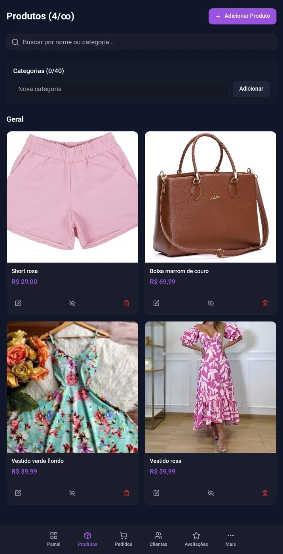Delete the Short rosa product
283x554 pixels.
pyautogui.click(x=127, y=303)
